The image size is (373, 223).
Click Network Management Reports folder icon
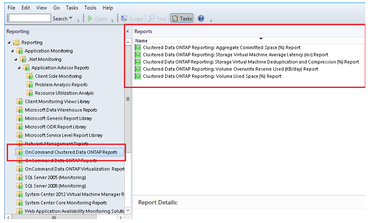pos(20,144)
